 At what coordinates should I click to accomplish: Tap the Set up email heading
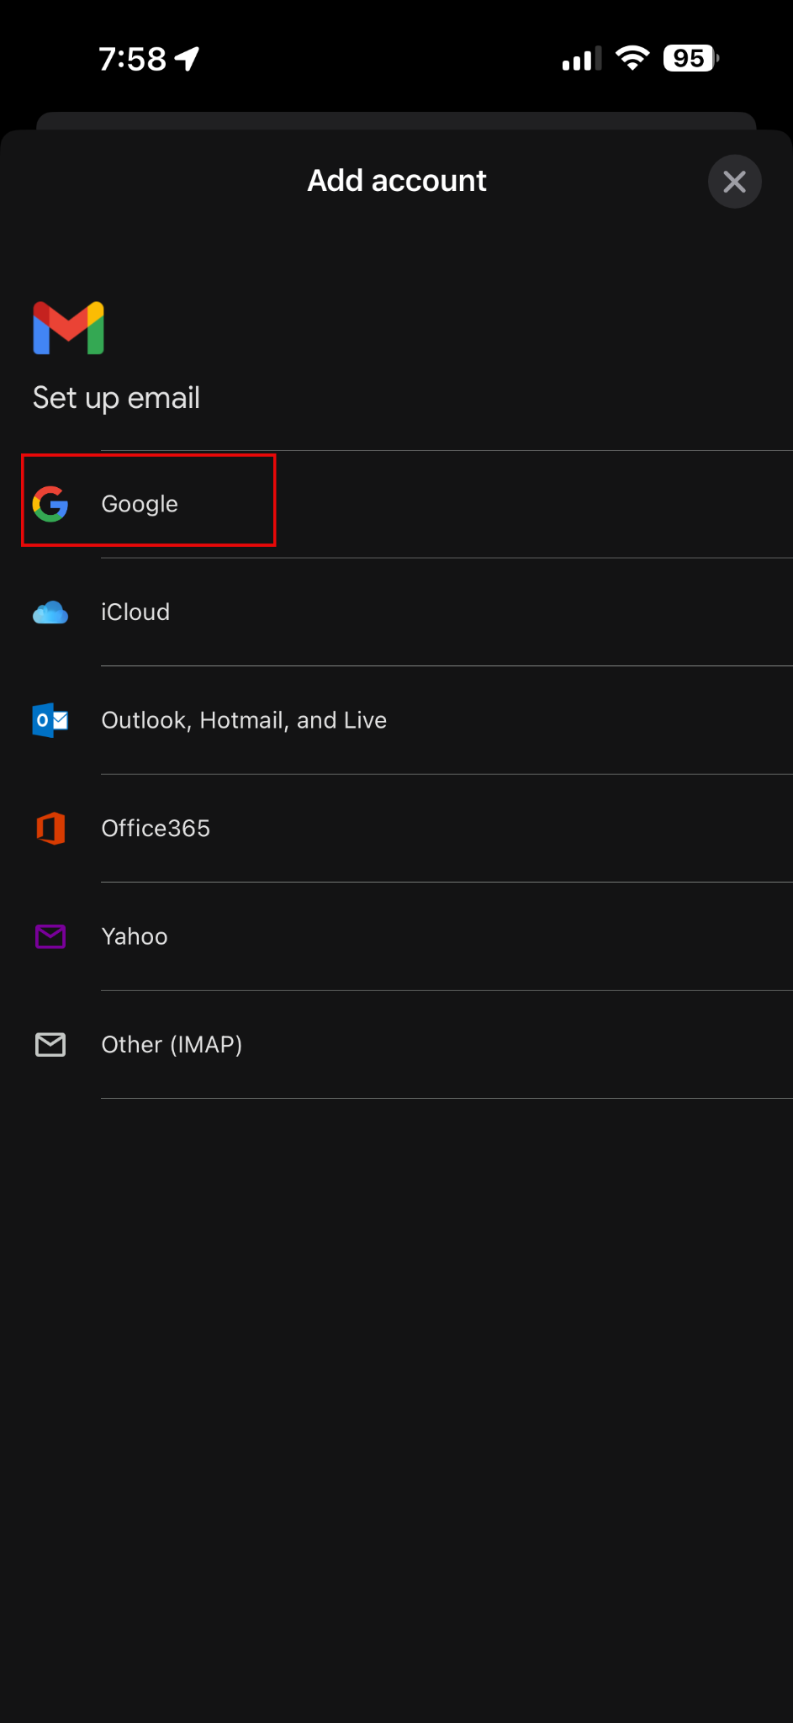coord(116,398)
